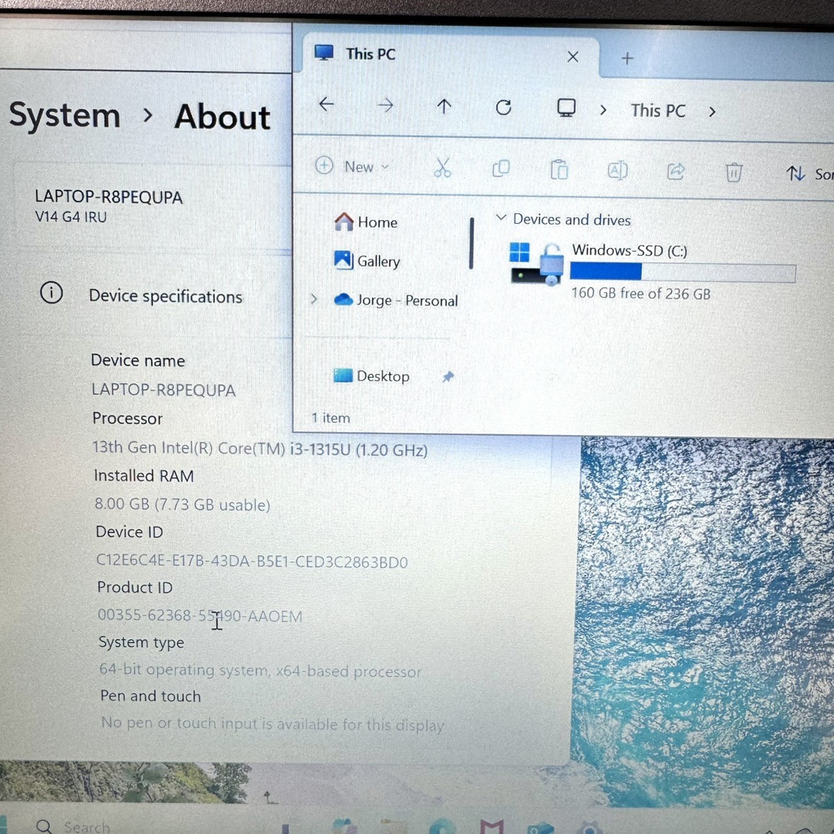Click the monitor icon in address bar

(566, 108)
